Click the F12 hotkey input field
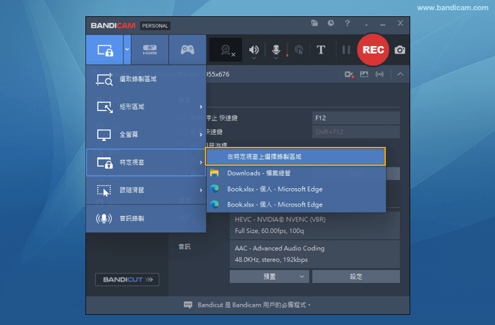Viewport: 495px width, 325px height. [356, 118]
